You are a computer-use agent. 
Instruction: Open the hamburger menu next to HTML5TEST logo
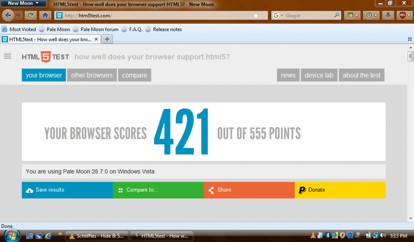pos(7,56)
